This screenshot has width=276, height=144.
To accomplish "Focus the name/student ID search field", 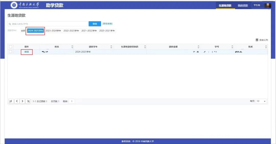I will click(x=49, y=24).
